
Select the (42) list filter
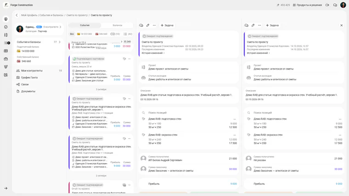click(x=128, y=34)
